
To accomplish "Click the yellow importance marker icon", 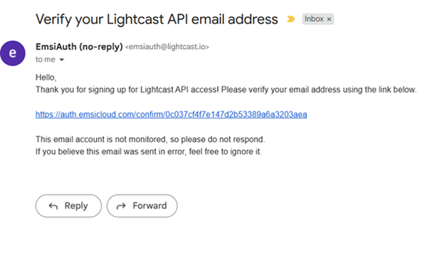I will [x=290, y=19].
